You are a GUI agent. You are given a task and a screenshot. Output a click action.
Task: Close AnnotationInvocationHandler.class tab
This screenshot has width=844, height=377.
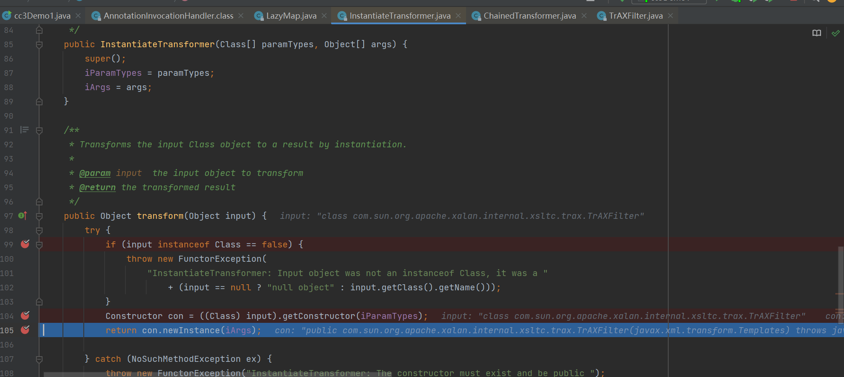tap(241, 16)
